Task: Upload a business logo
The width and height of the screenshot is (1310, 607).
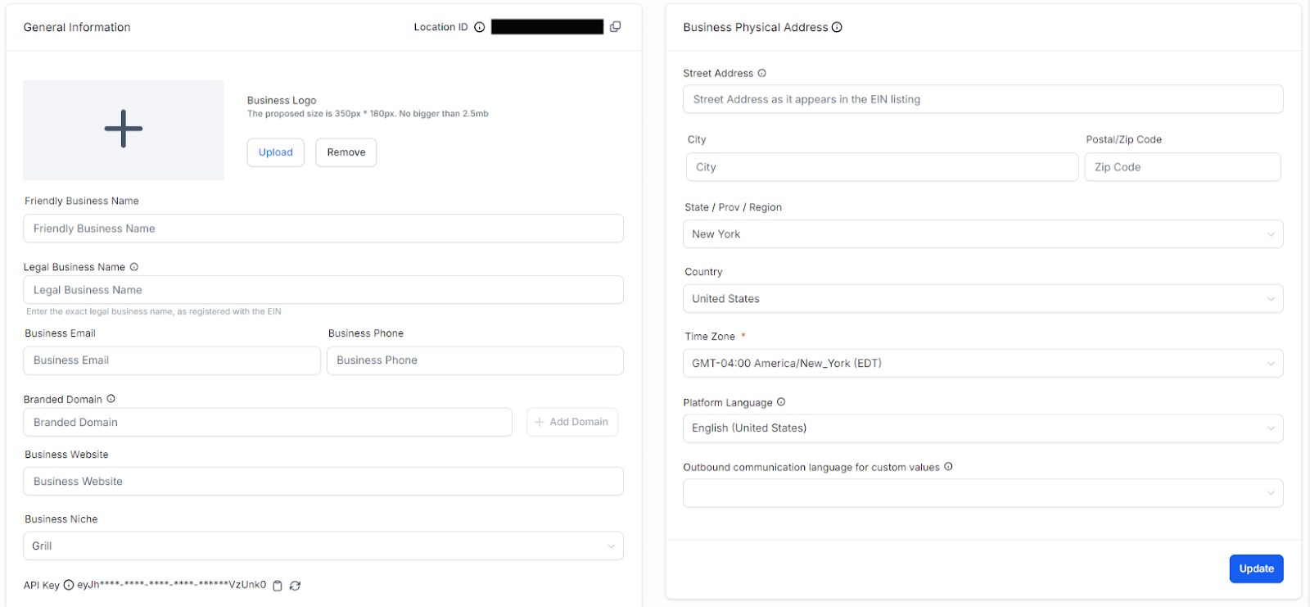Action: tap(276, 152)
